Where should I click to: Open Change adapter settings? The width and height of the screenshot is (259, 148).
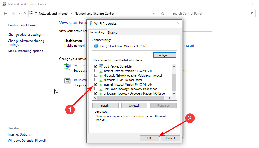[x=25, y=35]
